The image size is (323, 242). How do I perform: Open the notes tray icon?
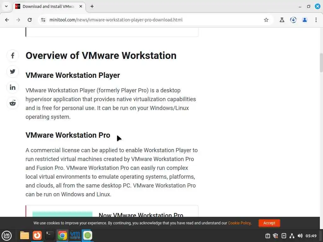284,236
